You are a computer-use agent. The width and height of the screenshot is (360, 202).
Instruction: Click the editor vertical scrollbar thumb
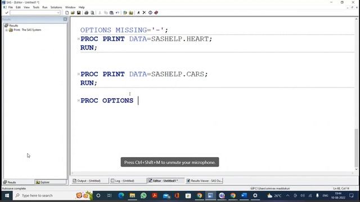tap(356, 148)
